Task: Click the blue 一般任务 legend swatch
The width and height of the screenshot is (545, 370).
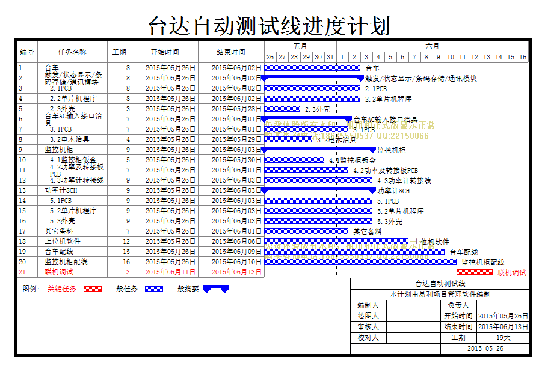Action: click(x=153, y=289)
